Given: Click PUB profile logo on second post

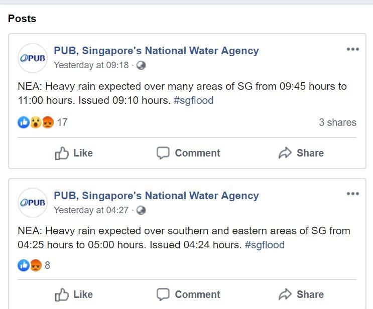Looking at the screenshot, I should [32, 203].
